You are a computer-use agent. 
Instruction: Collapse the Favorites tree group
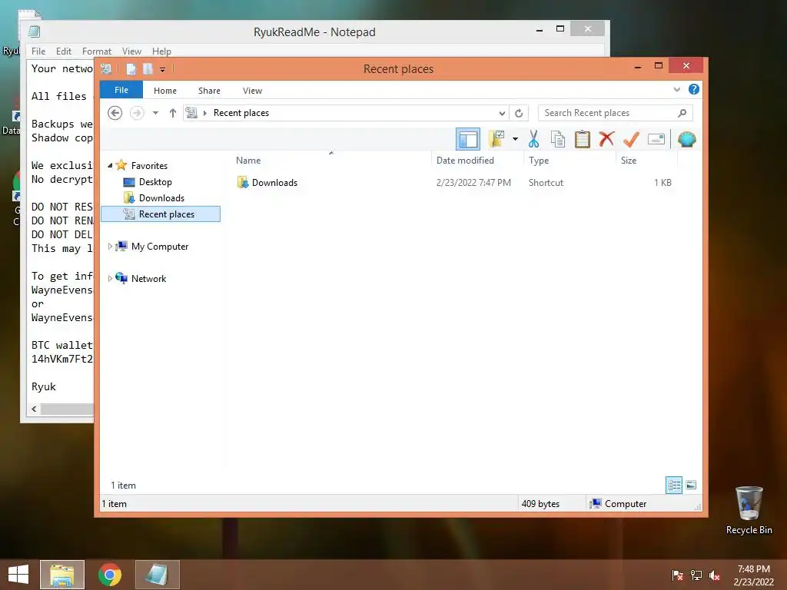click(110, 165)
